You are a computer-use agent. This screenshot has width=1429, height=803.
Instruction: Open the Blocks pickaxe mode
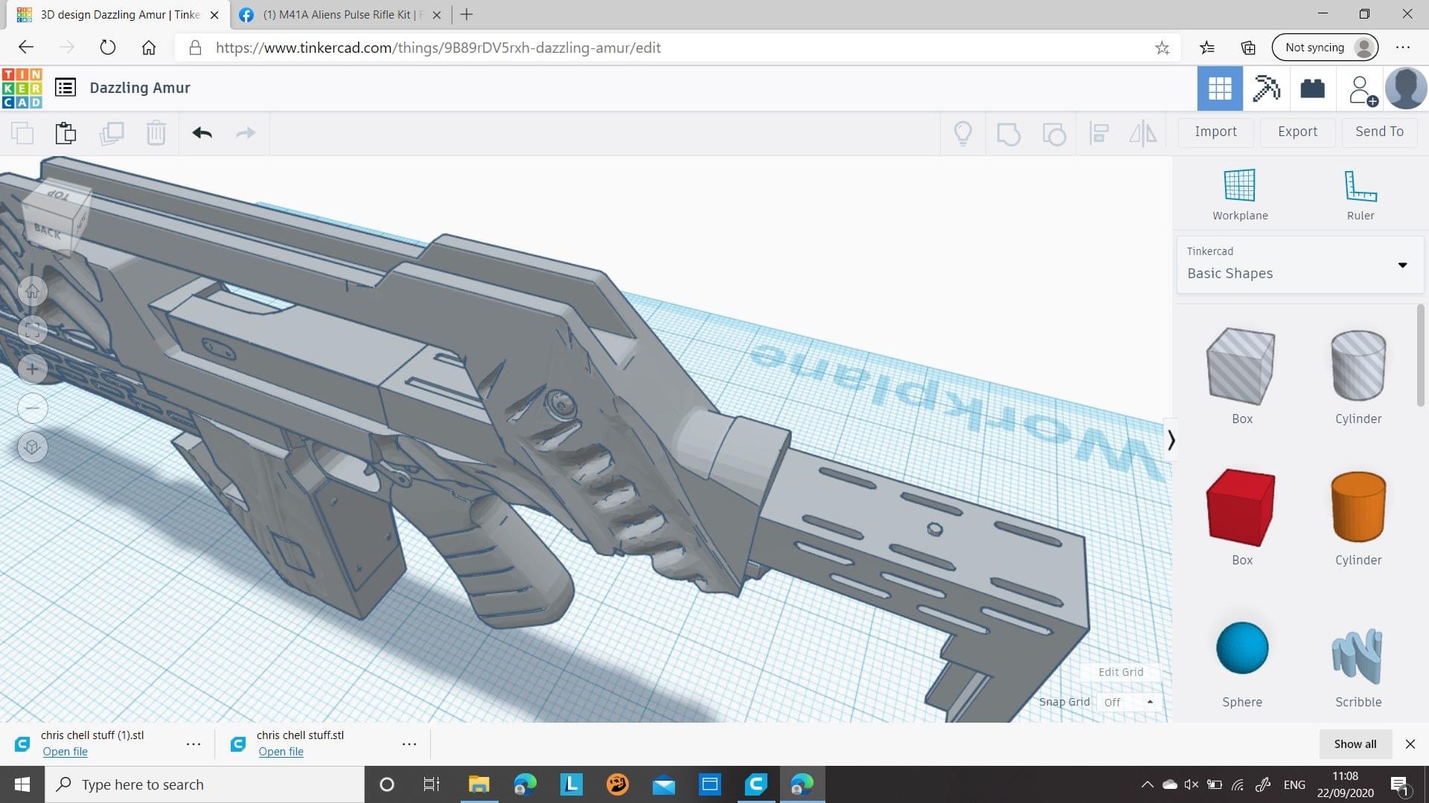point(1266,88)
